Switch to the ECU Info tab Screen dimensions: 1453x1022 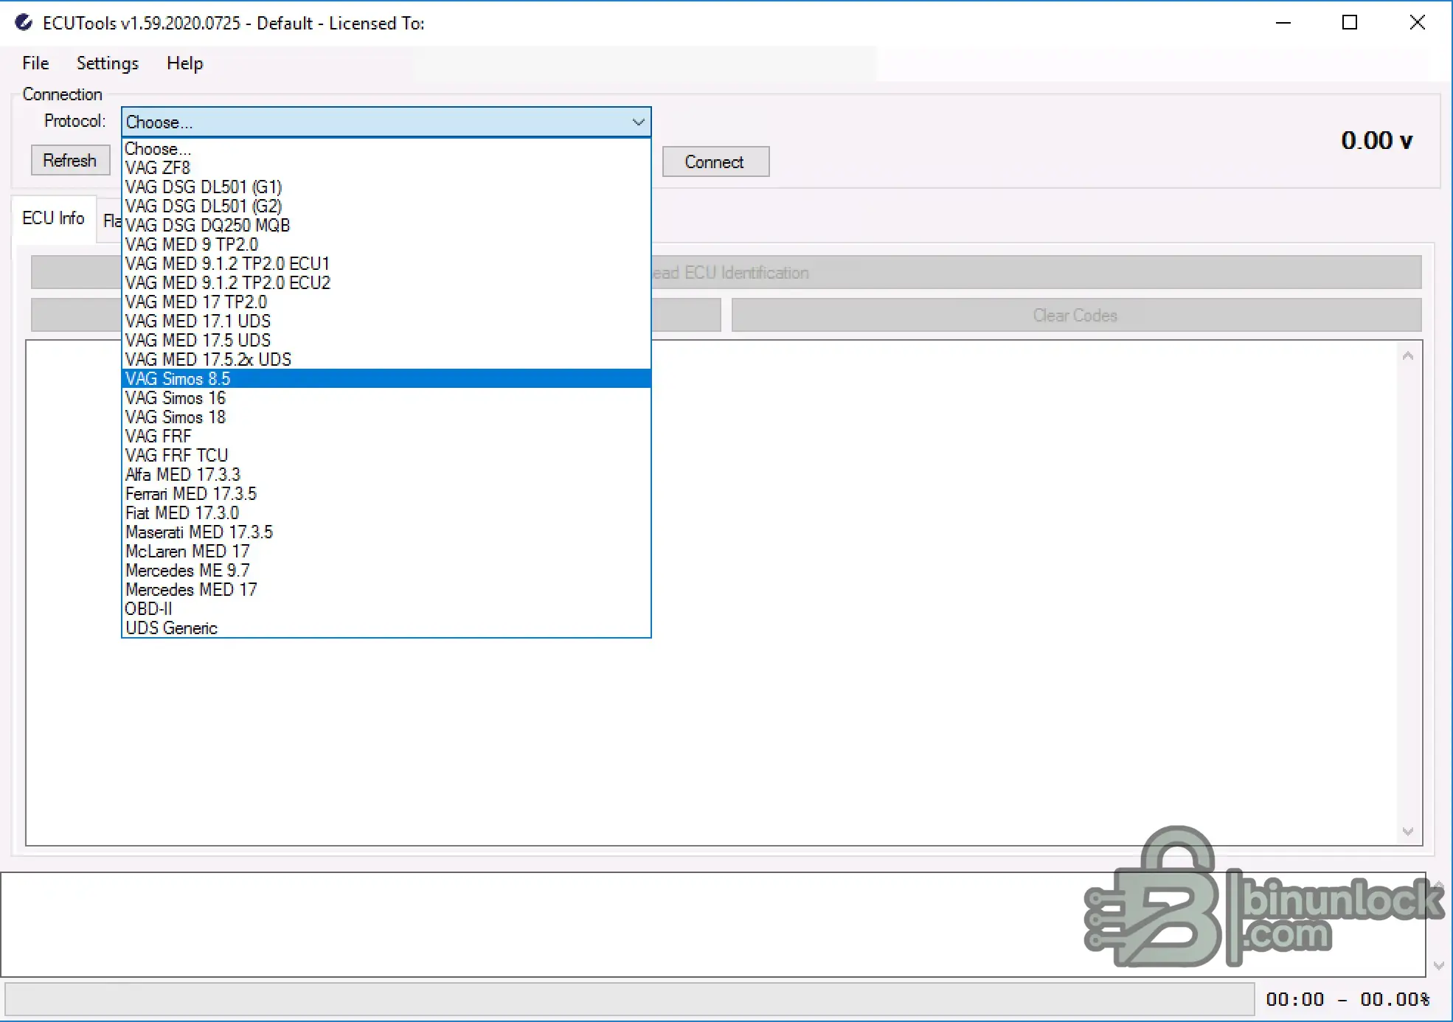coord(53,218)
